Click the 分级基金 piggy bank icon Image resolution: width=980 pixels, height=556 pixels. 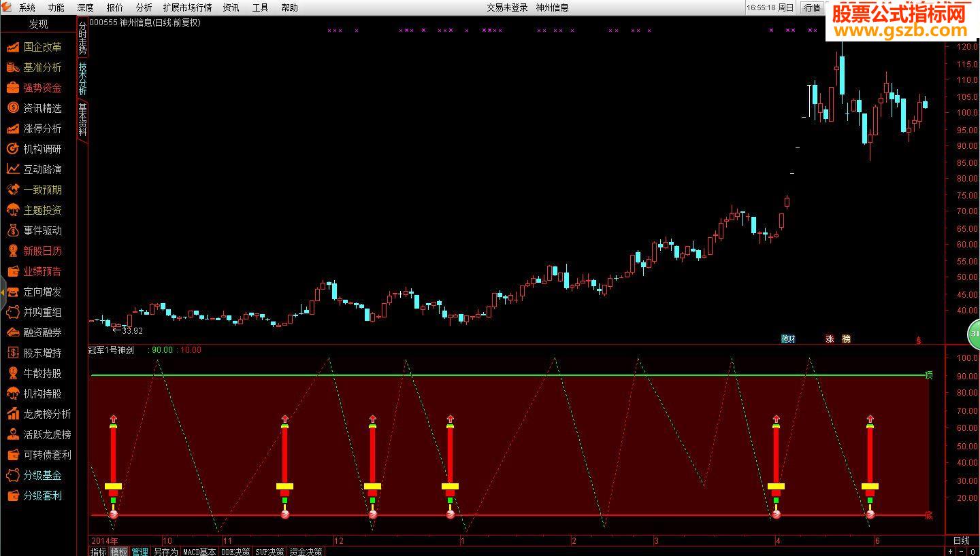(13, 475)
